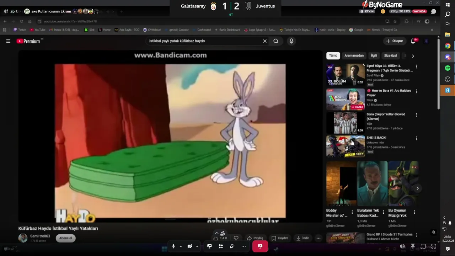
Task: Open the YouTube account avatar menu
Action: coord(427,41)
